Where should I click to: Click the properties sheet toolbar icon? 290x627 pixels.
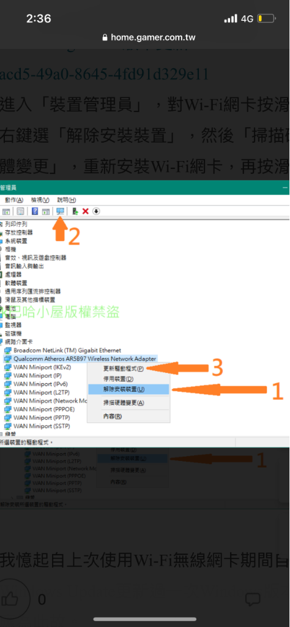20,211
